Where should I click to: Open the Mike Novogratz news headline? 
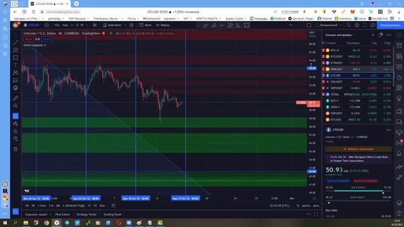[x=359, y=158]
